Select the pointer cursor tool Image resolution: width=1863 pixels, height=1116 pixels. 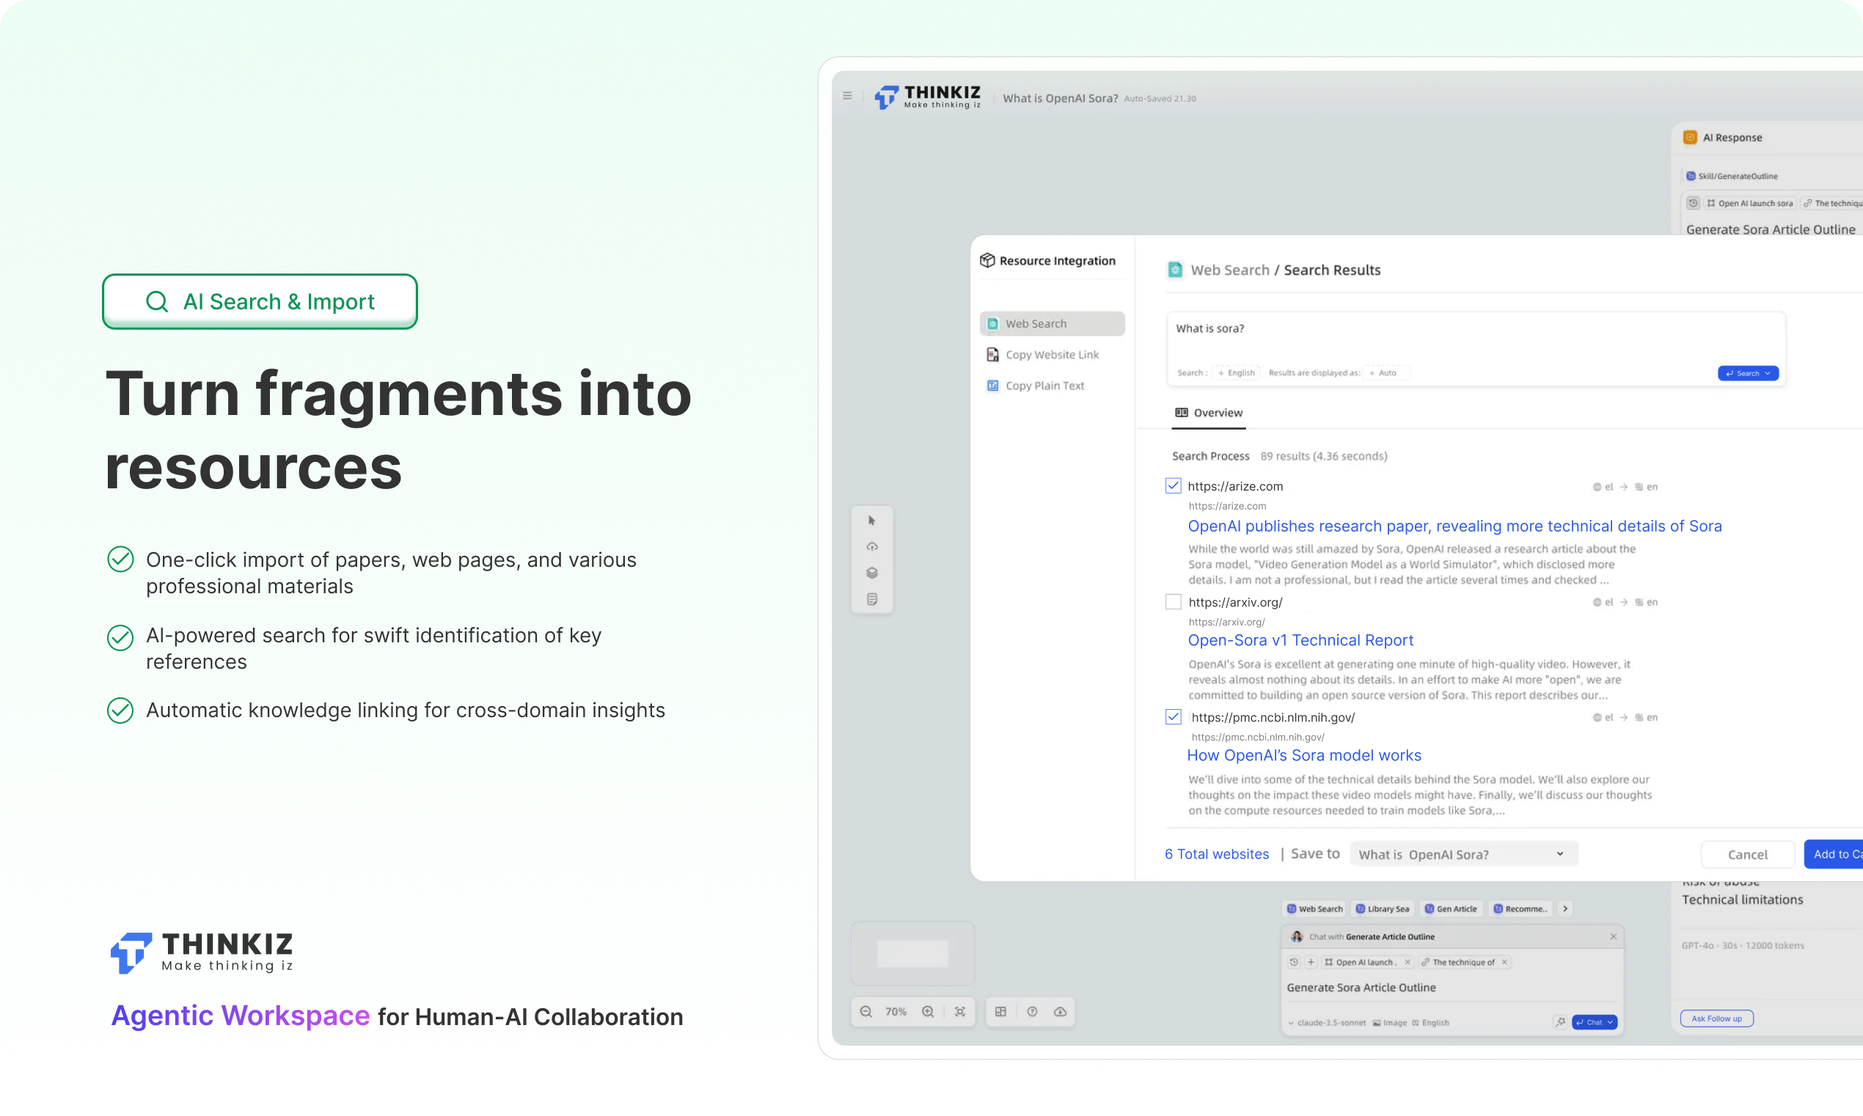tap(871, 521)
